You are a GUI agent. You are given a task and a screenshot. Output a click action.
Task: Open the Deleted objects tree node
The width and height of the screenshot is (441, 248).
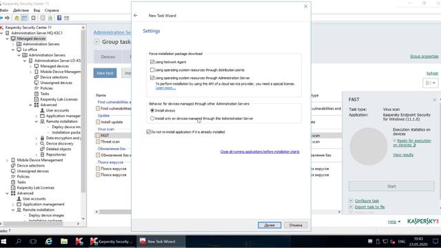(59, 149)
